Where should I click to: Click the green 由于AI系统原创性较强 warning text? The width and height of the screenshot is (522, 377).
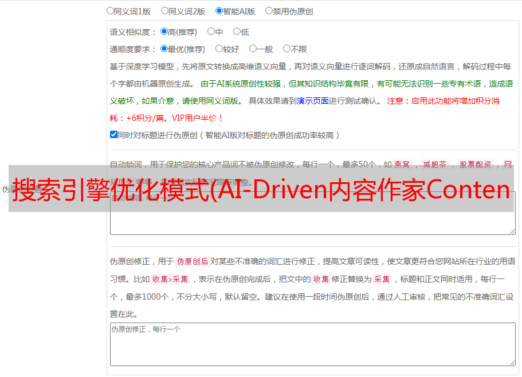click(241, 84)
